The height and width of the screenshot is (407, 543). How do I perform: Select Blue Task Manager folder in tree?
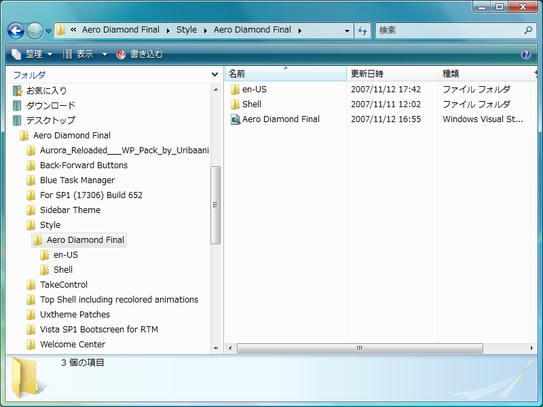[71, 180]
